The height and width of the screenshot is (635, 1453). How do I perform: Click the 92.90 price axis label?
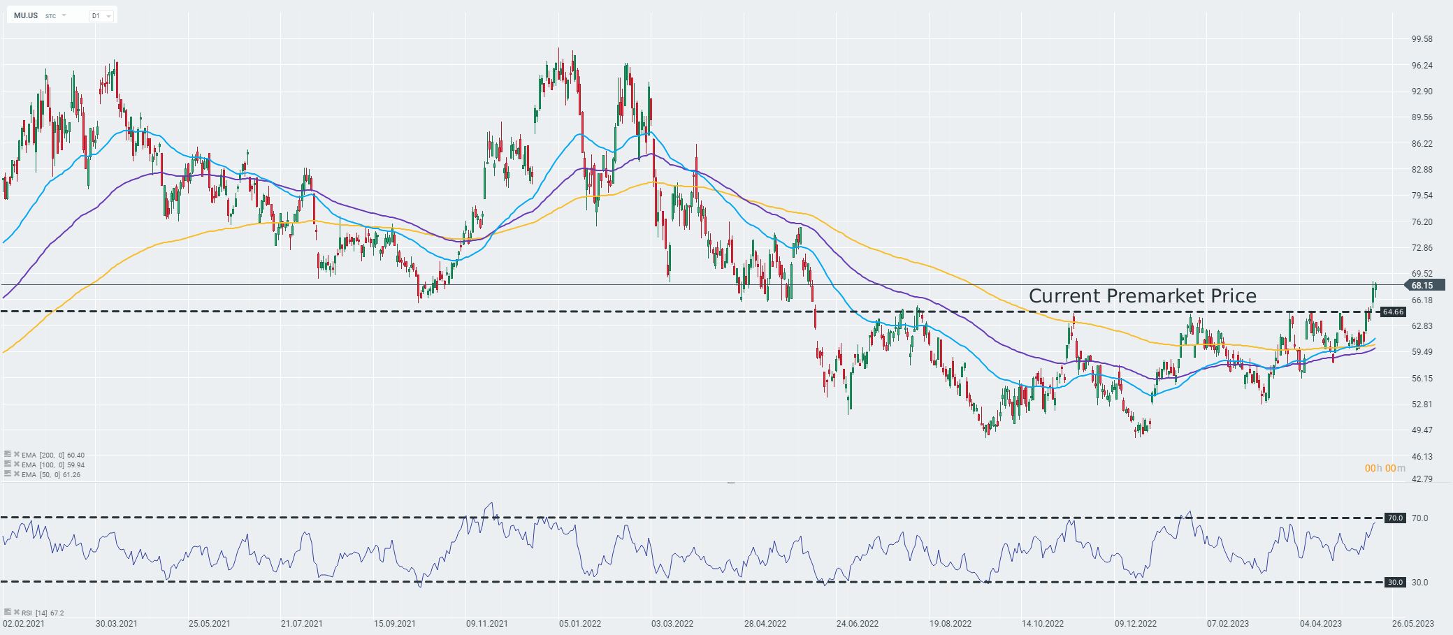pos(1422,92)
